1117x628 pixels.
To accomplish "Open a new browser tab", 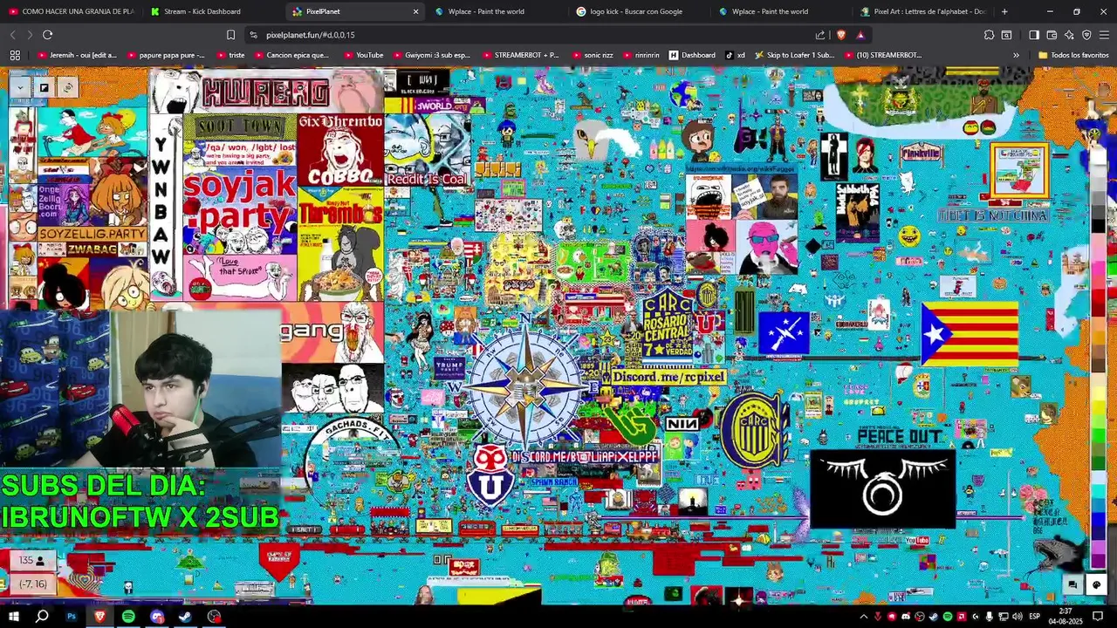I will pos(1004,11).
